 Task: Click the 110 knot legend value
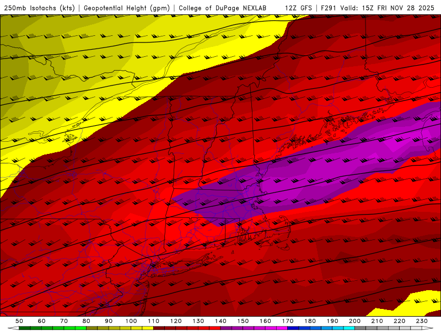point(153,321)
